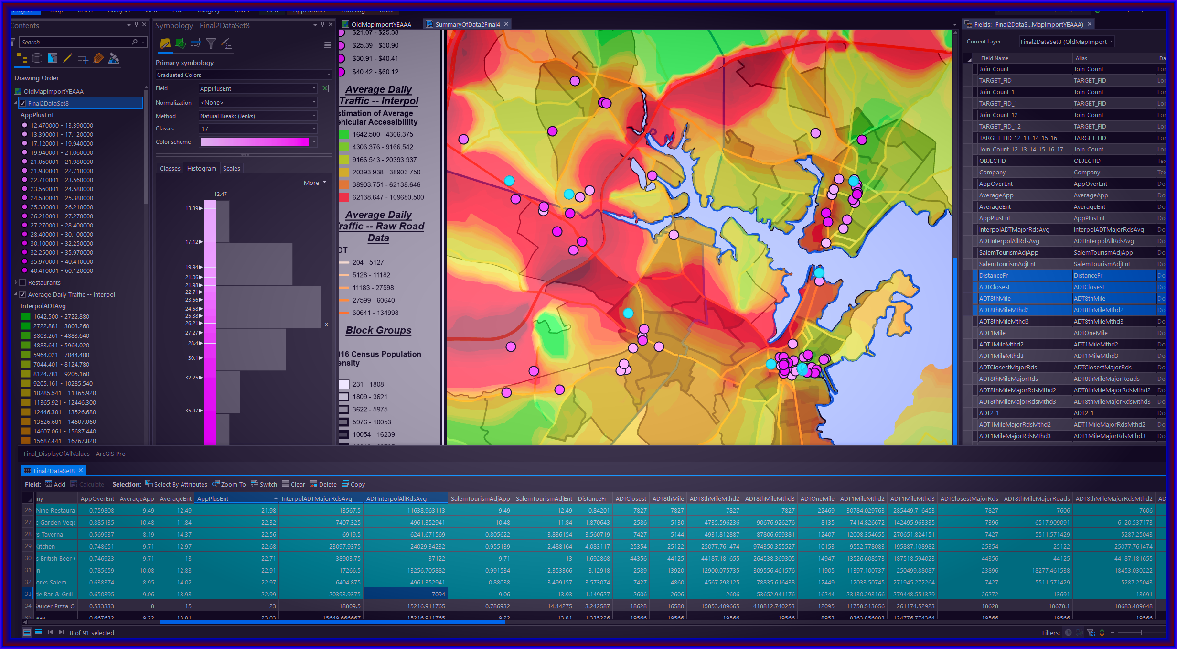Image resolution: width=1177 pixels, height=649 pixels.
Task: Open Symbology pane hamburger menu
Action: (328, 45)
